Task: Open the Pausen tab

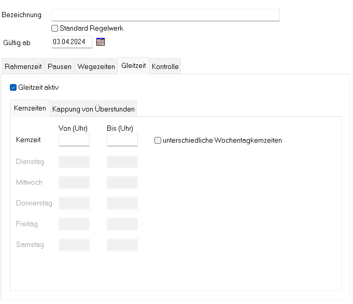Action: 60,67
